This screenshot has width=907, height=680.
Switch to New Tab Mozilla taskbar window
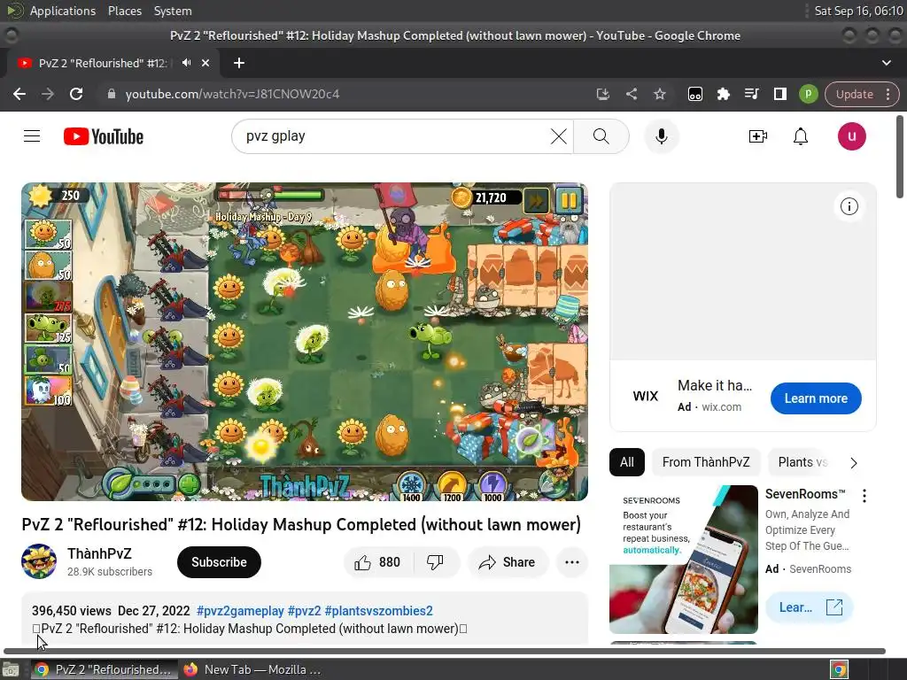[251, 669]
